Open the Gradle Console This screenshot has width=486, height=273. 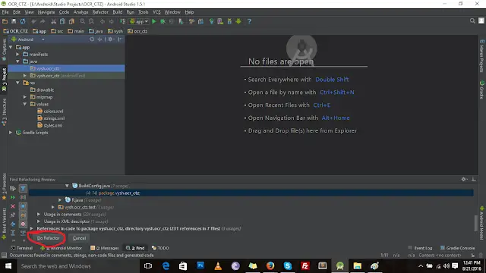(457, 248)
